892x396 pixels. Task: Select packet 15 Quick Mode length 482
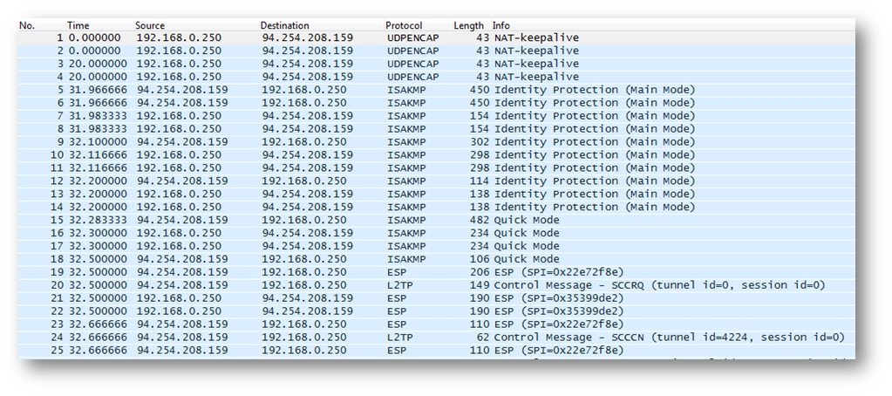[x=436, y=221]
